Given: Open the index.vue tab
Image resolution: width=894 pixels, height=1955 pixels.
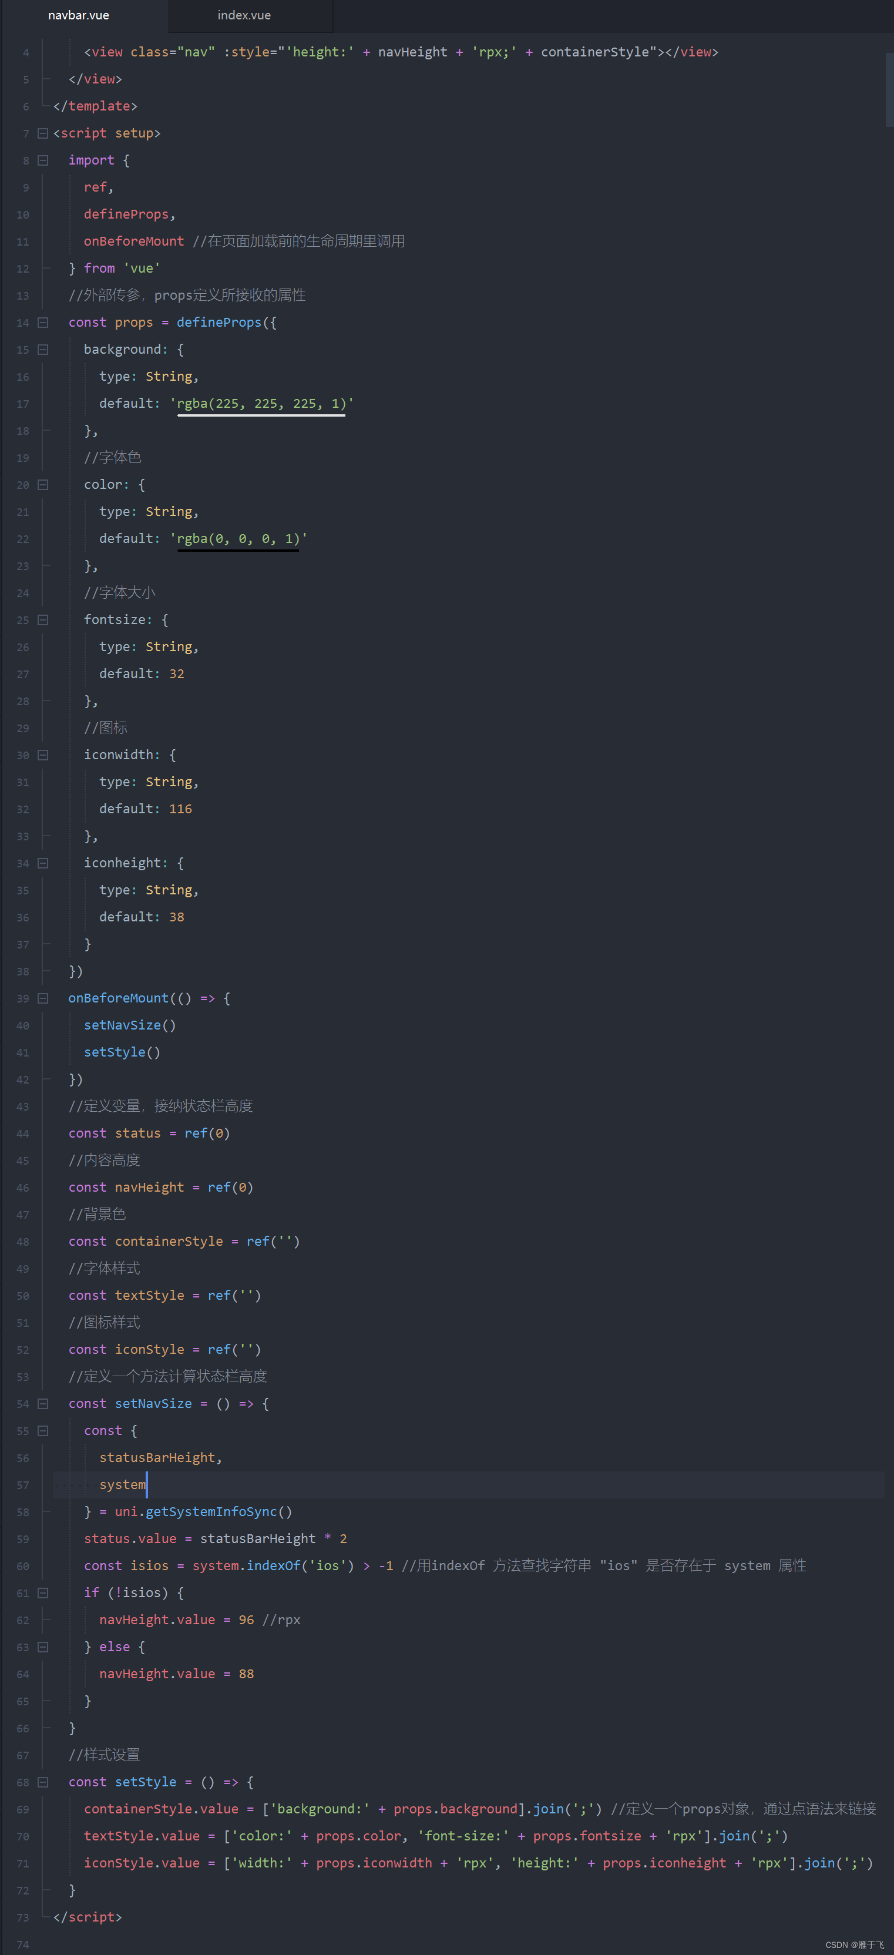Looking at the screenshot, I should click(x=244, y=15).
